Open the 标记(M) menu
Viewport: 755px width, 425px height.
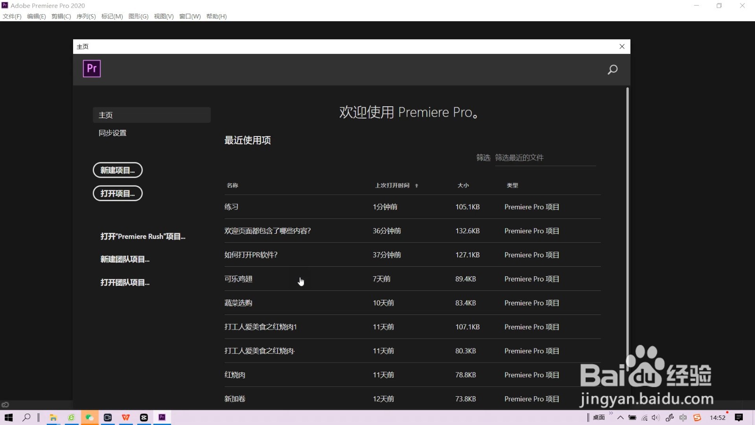click(112, 17)
